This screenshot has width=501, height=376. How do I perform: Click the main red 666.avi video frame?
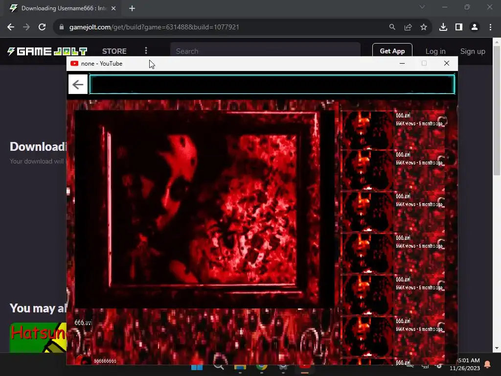click(x=205, y=209)
